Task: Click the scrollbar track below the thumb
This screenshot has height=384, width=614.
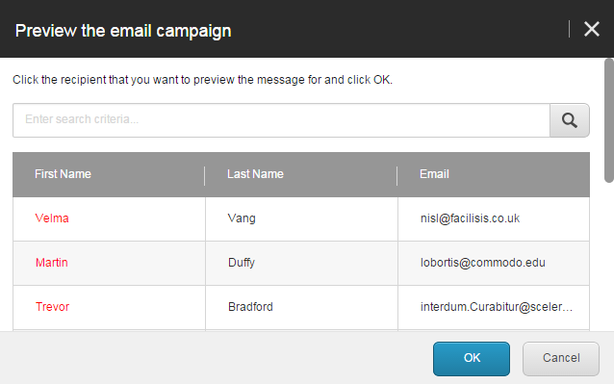Action: pyautogui.click(x=609, y=256)
